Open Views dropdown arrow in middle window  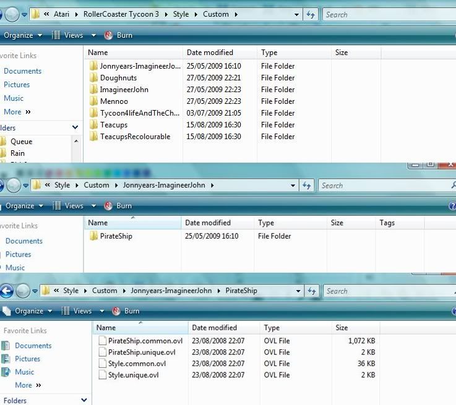93,206
